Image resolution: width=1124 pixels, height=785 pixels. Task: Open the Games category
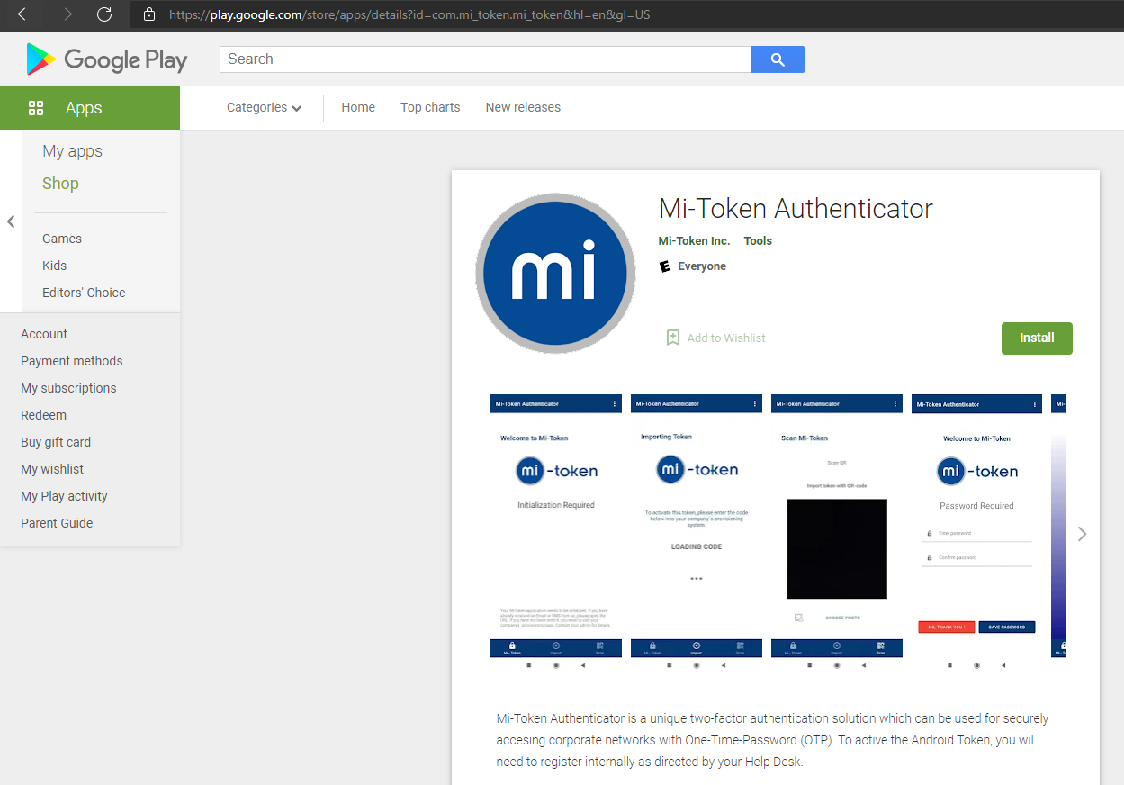62,239
